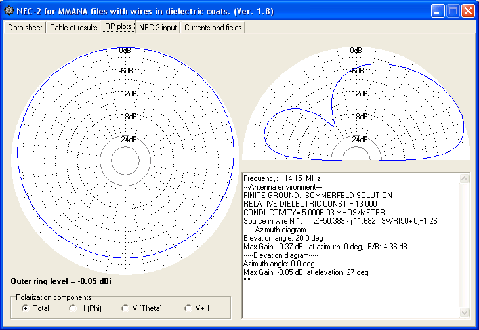Image resolution: width=479 pixels, height=330 pixels.
Task: Click 'RELATIVE DIELECTRIC CONST.= 13.000' line
Action: (x=310, y=204)
